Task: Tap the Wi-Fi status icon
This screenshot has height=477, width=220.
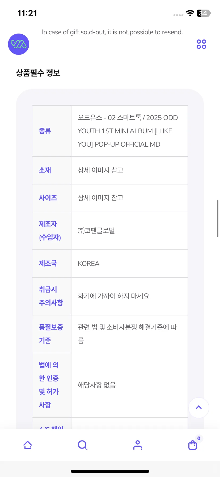Action: point(190,13)
